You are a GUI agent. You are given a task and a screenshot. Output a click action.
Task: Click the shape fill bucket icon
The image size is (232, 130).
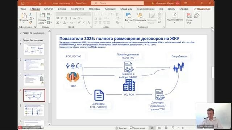coord(159,14)
